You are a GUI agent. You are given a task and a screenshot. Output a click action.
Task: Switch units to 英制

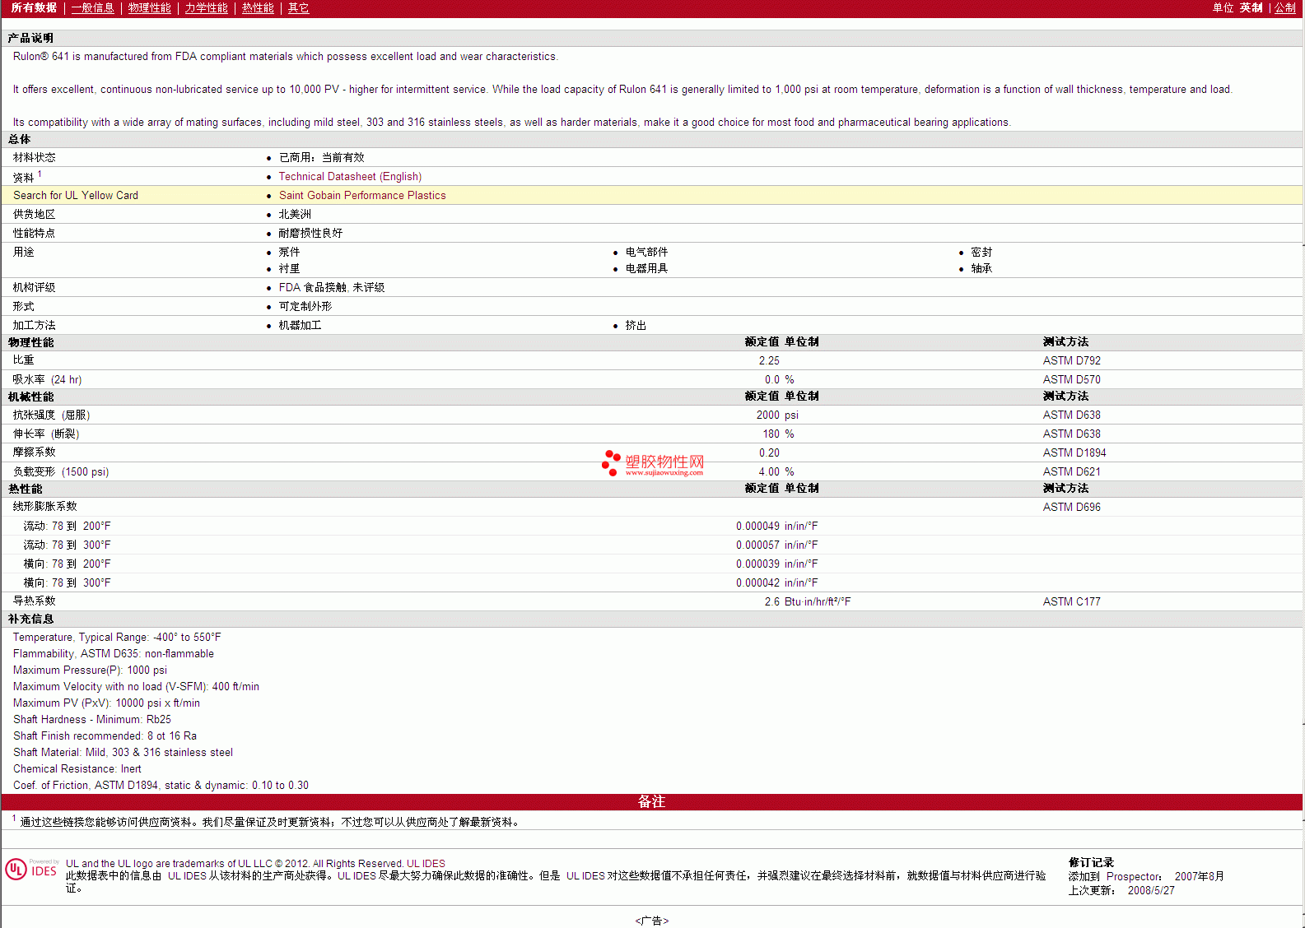(1251, 7)
